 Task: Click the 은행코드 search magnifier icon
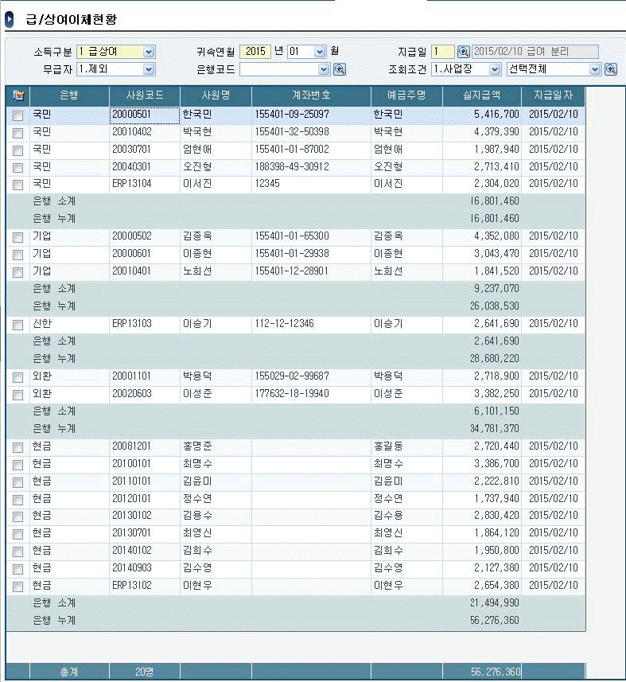coord(339,69)
